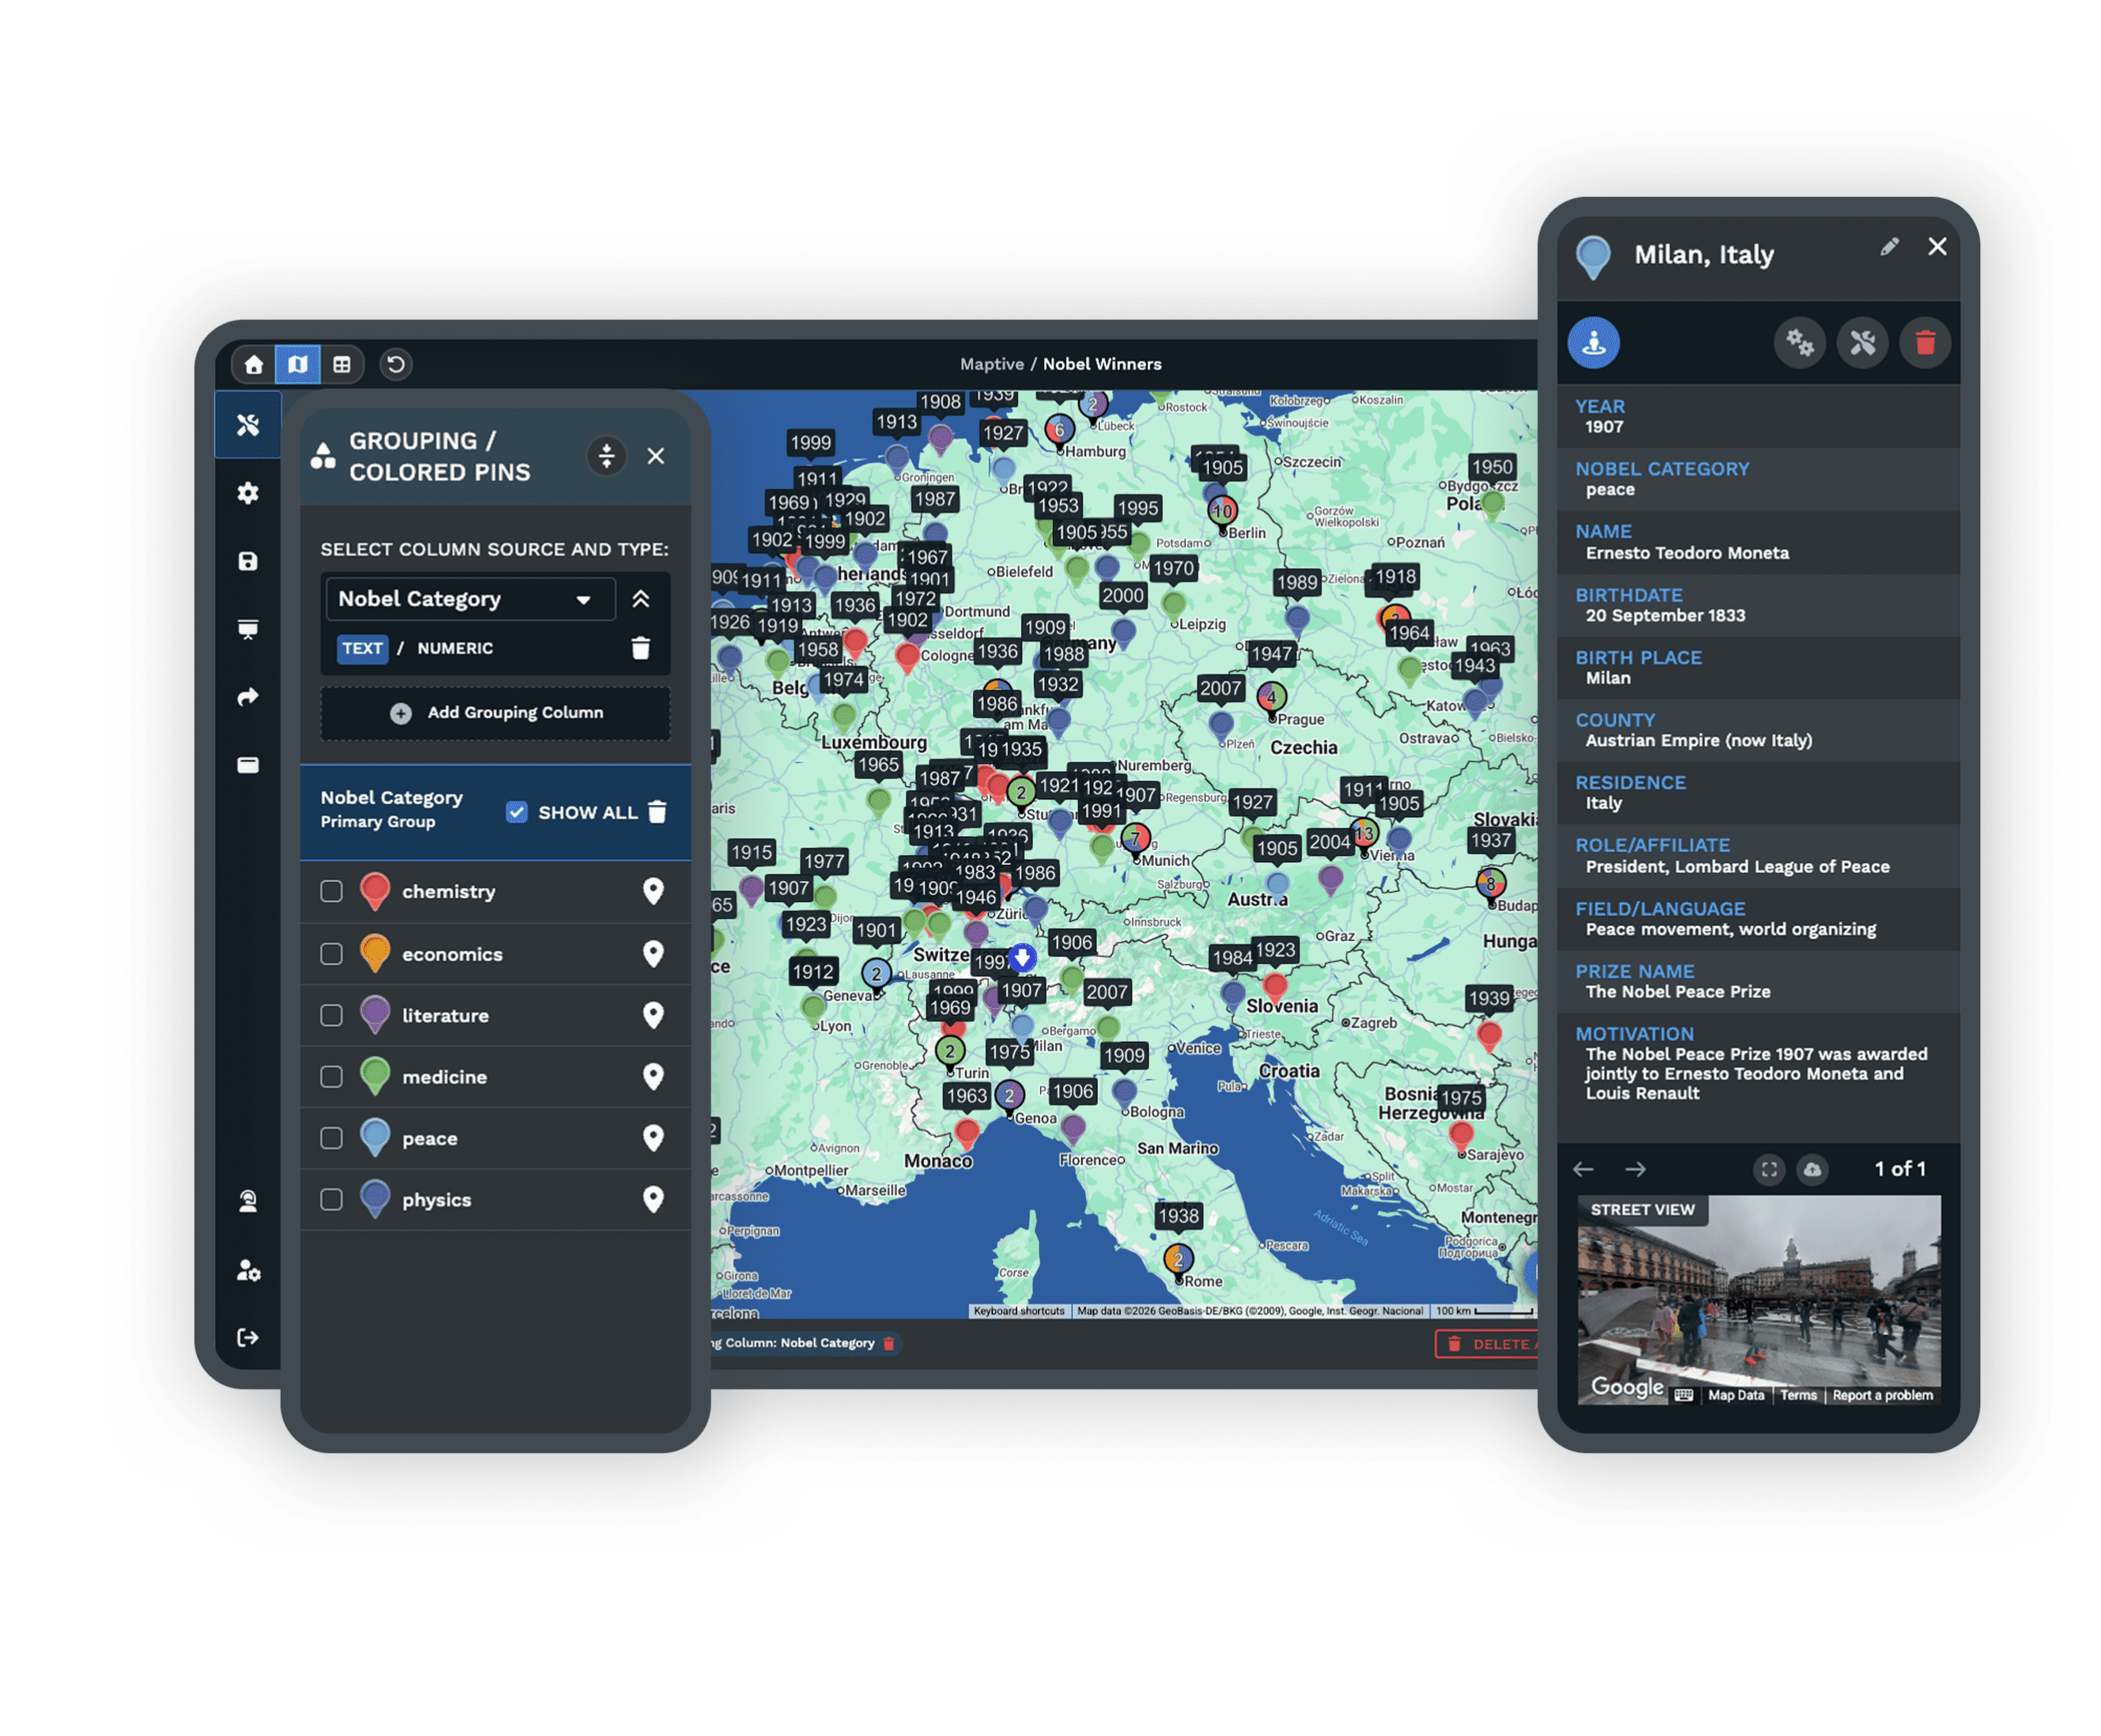Go to next image arrow in Milan panel

click(1635, 1169)
